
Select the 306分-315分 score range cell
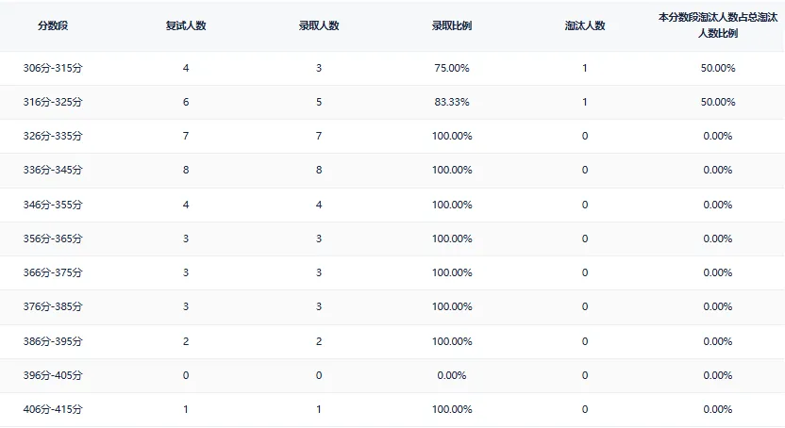point(53,68)
